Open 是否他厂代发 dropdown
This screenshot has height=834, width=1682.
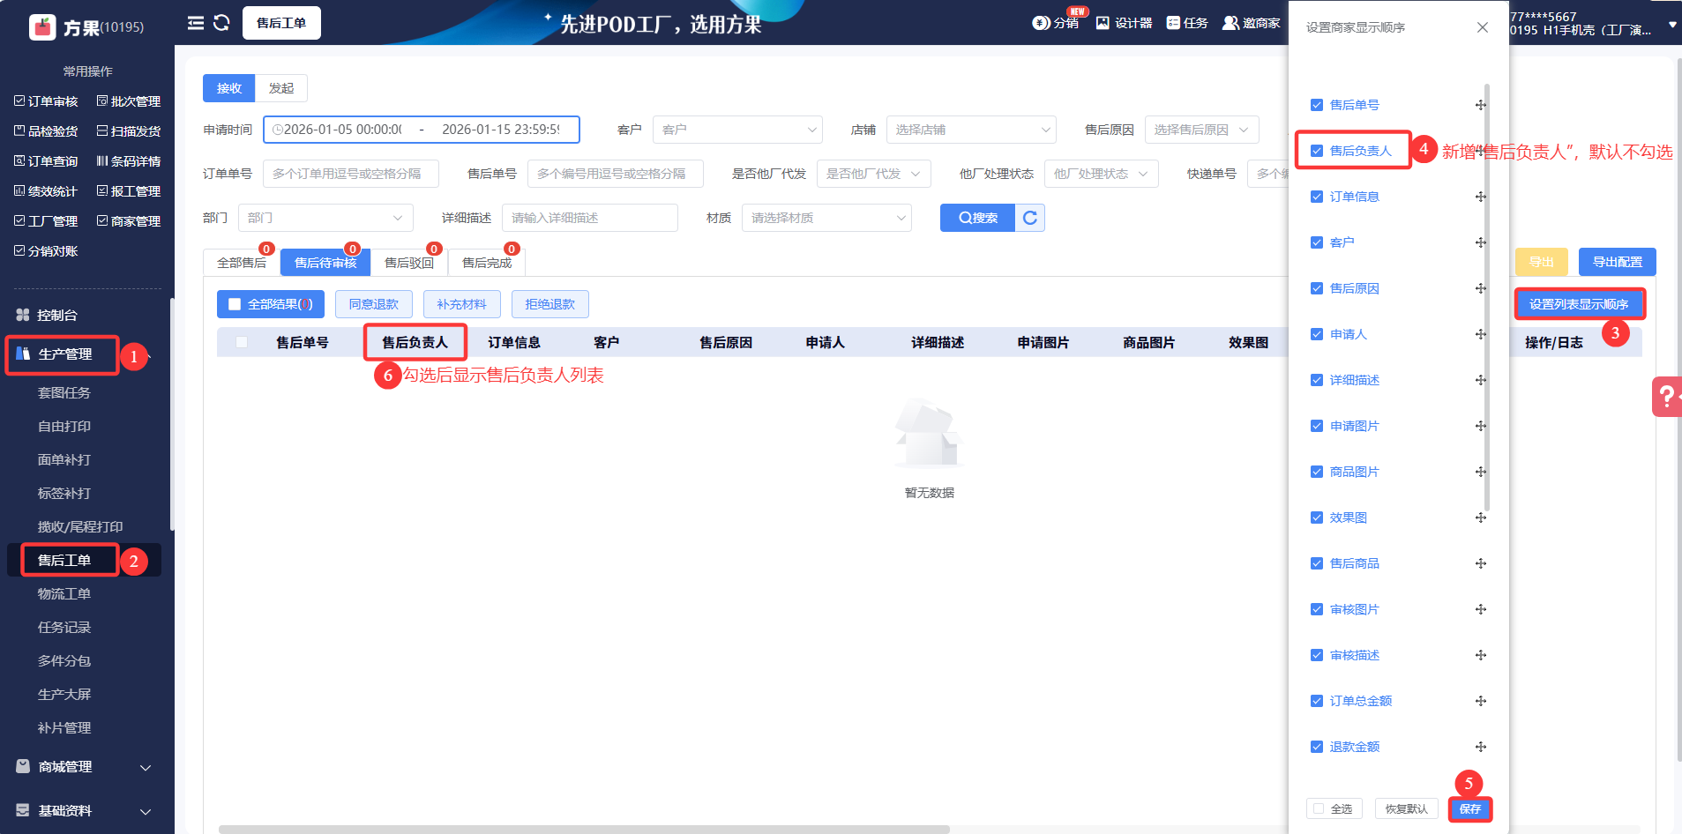click(873, 174)
